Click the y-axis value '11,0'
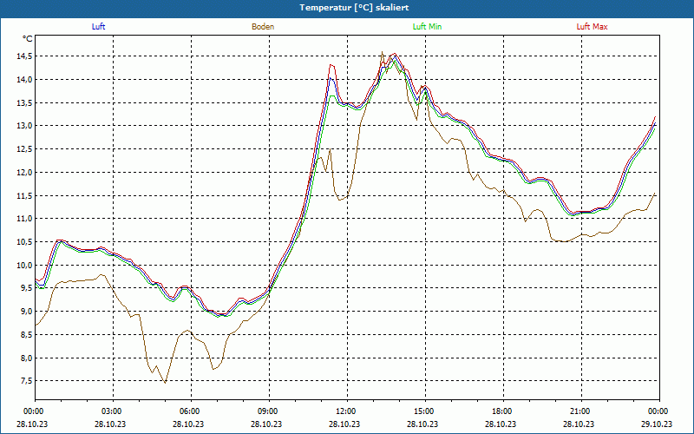The height and width of the screenshot is (434, 694). [x=25, y=219]
